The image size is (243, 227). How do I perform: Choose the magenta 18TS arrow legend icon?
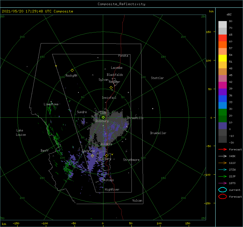point(222,183)
